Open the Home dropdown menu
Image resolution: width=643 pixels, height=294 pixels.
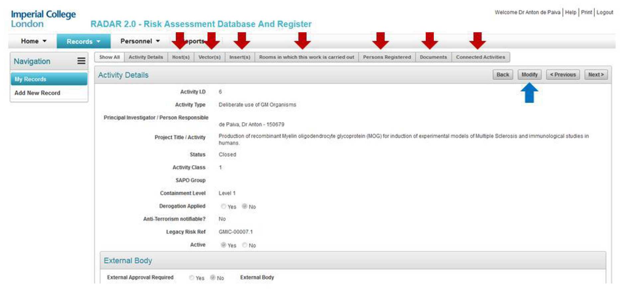tap(33, 41)
